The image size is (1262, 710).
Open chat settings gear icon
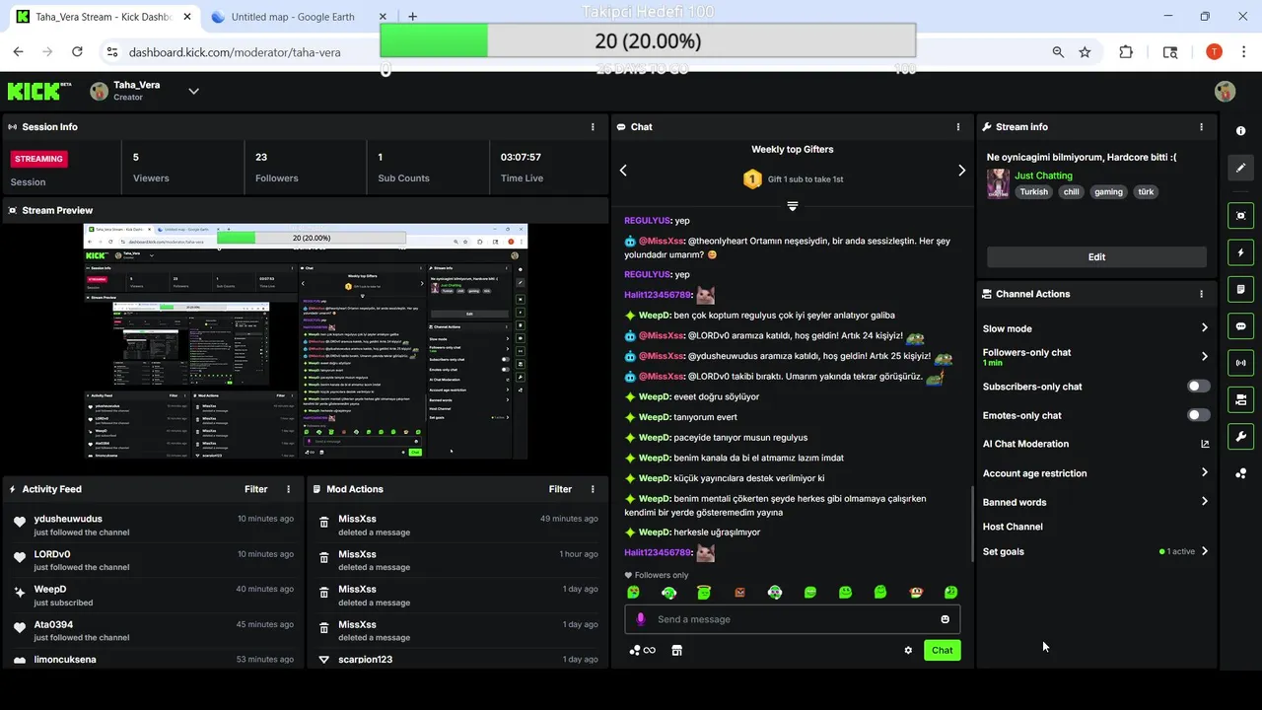pyautogui.click(x=908, y=651)
